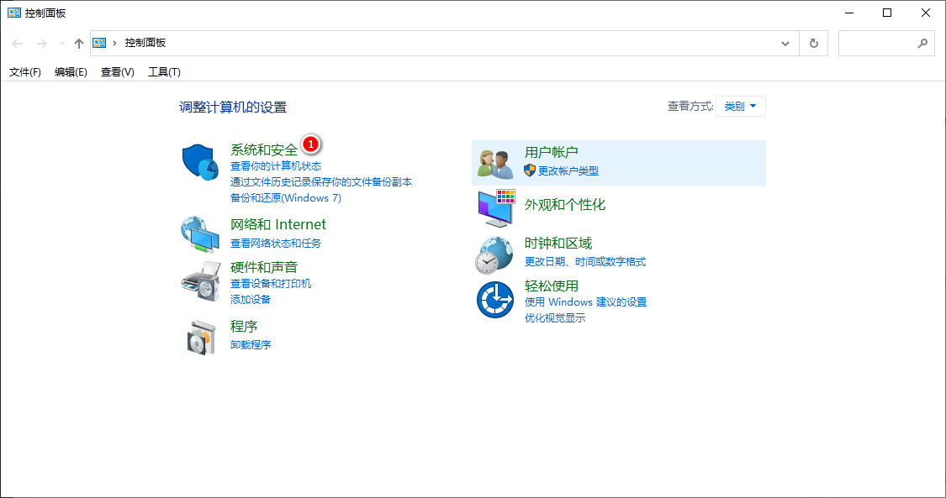Click the Ease of Access icon
The width and height of the screenshot is (946, 498).
pyautogui.click(x=495, y=300)
